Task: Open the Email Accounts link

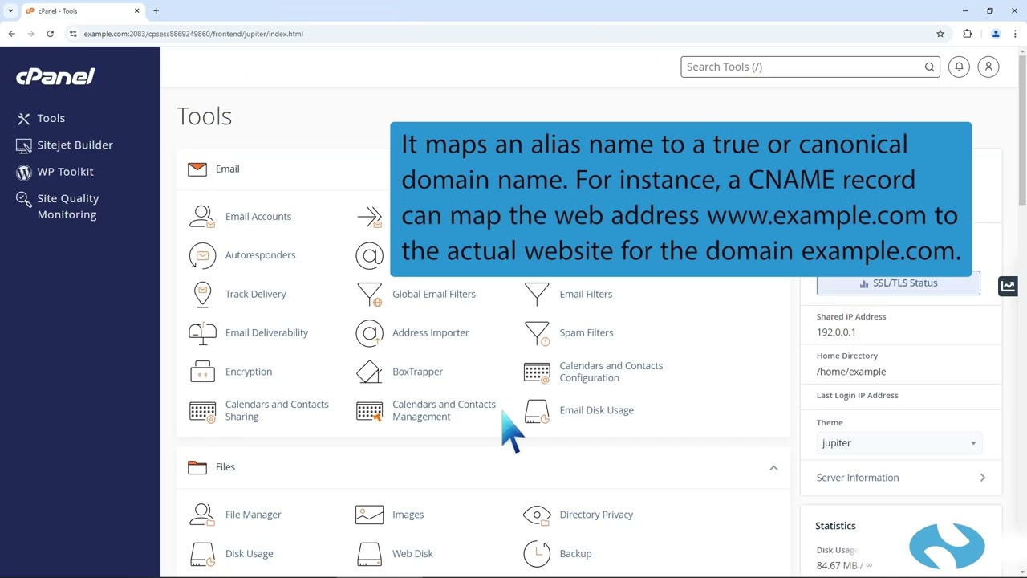Action: pos(258,217)
